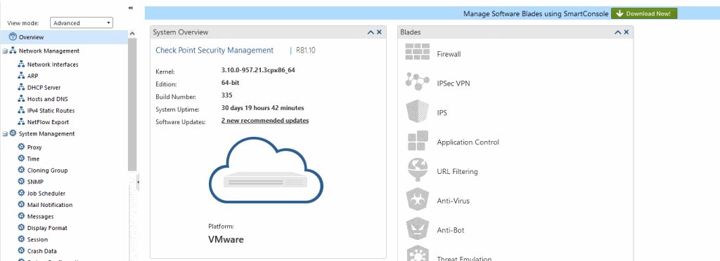Click the DHCP Server icon
Screen dimensions: 720x261
click(x=20, y=87)
